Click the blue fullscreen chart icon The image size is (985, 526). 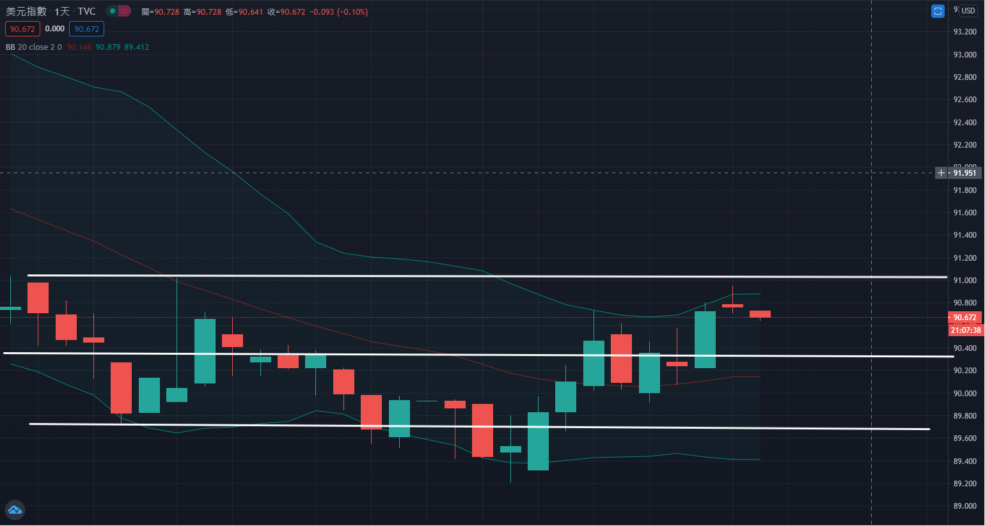[x=938, y=12]
